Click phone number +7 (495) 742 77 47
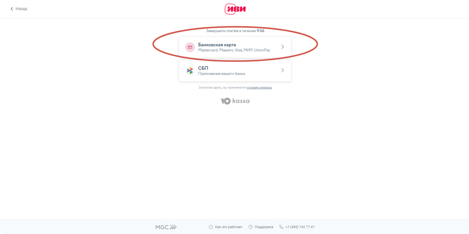Viewport: 469px width, 234px height. 300,227
